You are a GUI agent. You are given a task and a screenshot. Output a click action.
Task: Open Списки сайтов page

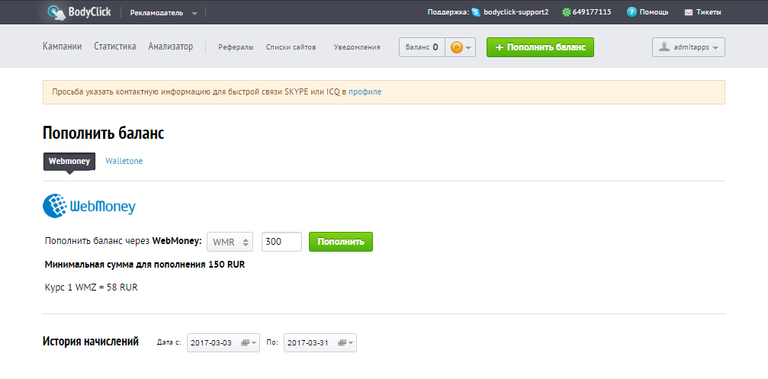(291, 47)
